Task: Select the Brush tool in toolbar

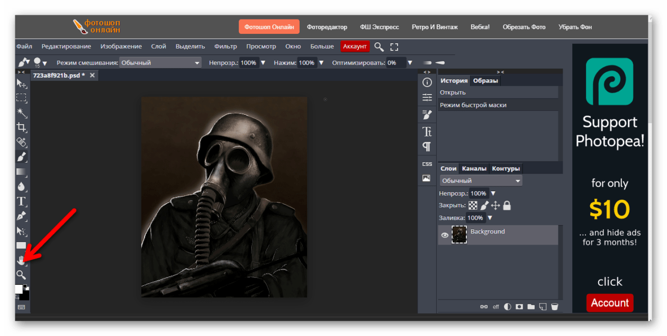Action: [21, 157]
